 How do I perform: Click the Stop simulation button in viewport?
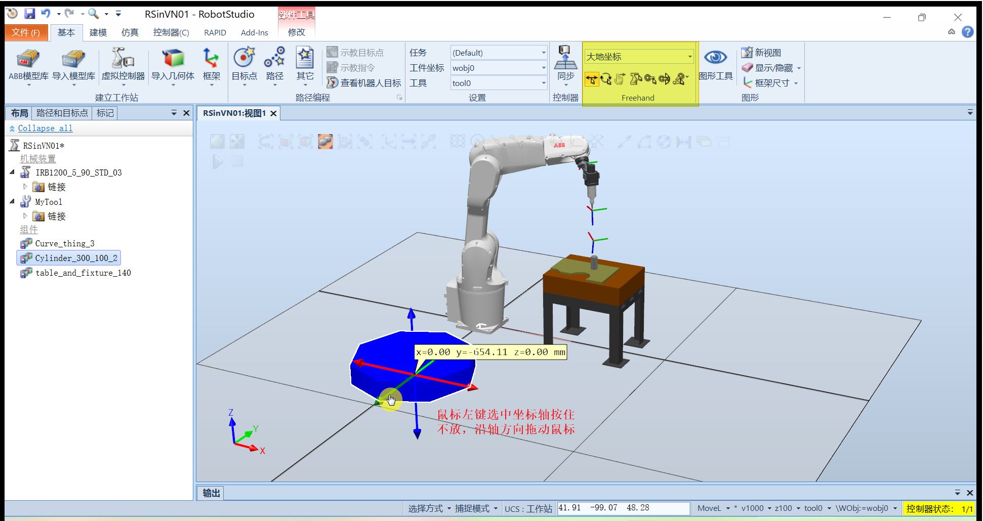click(x=237, y=162)
